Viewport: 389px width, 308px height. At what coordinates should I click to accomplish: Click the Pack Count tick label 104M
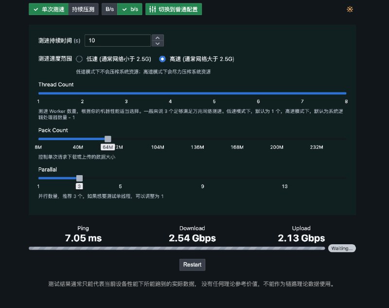pyautogui.click(x=158, y=147)
